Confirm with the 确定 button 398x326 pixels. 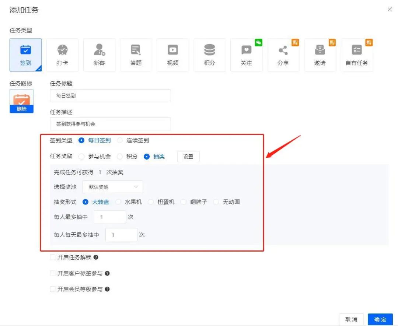coord(380,319)
